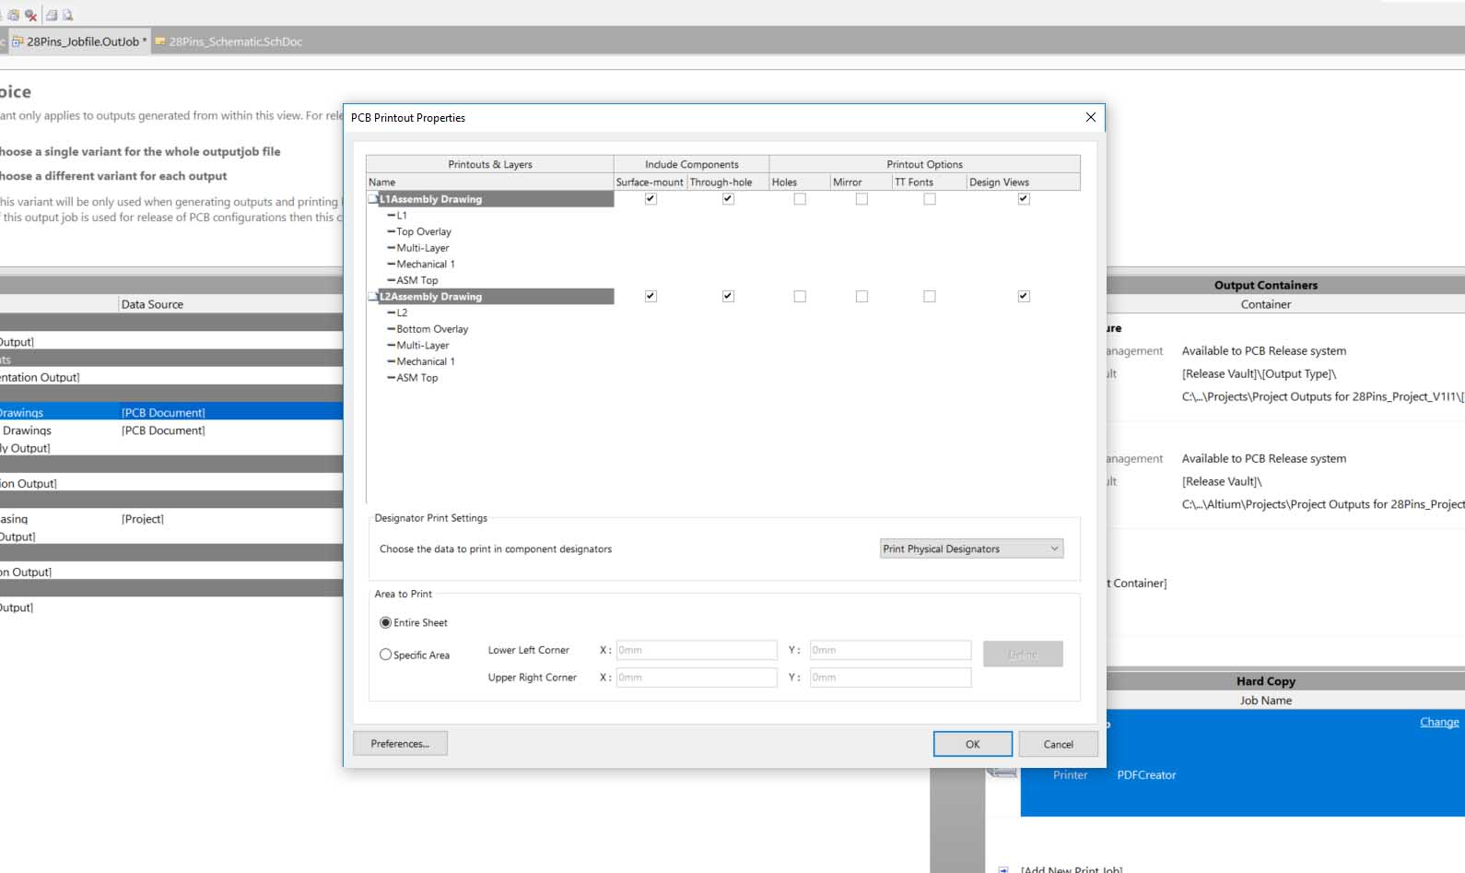The image size is (1465, 873).
Task: Uncheck Surface-mount for L1Assembly Drawing
Action: pos(650,199)
